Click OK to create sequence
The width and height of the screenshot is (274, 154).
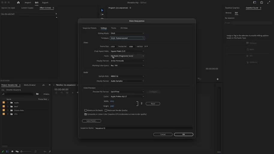[x=183, y=134]
